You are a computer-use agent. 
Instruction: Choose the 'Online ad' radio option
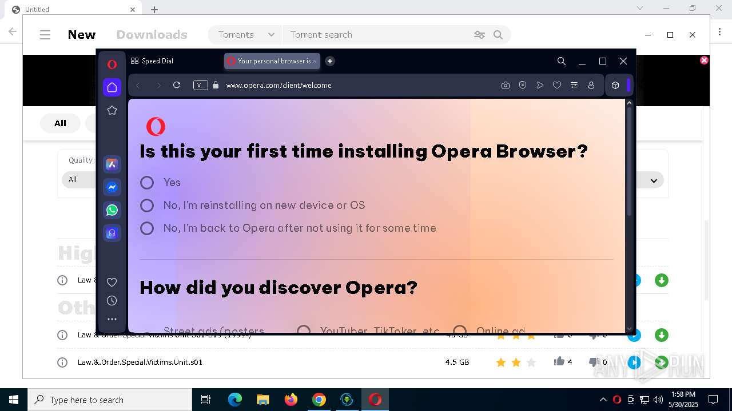click(460, 331)
